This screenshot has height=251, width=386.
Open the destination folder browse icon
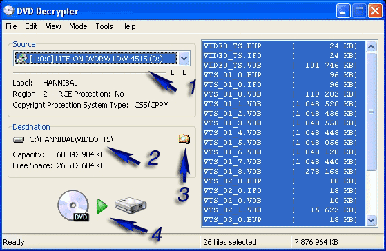click(184, 139)
